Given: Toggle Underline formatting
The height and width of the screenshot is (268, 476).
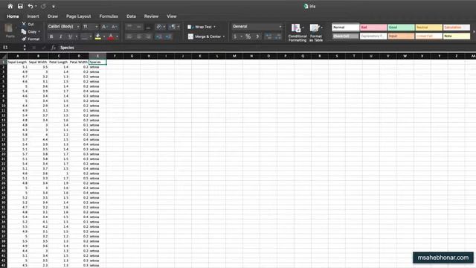Looking at the screenshot, I should coord(70,36).
